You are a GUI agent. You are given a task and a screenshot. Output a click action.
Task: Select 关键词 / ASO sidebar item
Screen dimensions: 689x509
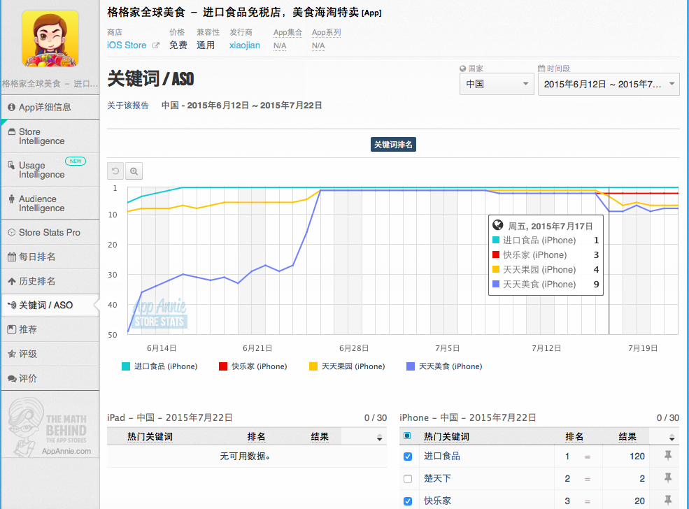pyautogui.click(x=50, y=306)
